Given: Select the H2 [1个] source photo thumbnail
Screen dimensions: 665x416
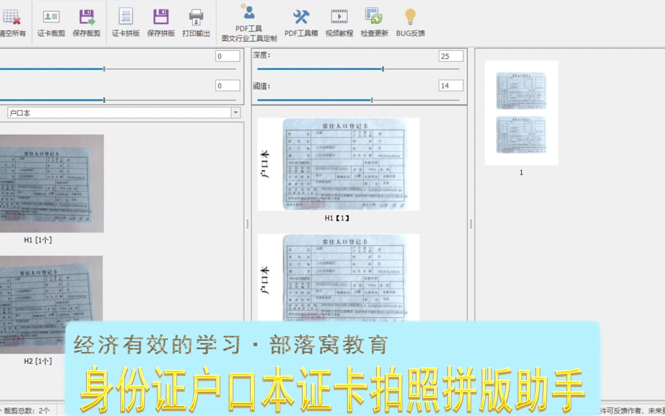Looking at the screenshot, I should [x=51, y=305].
